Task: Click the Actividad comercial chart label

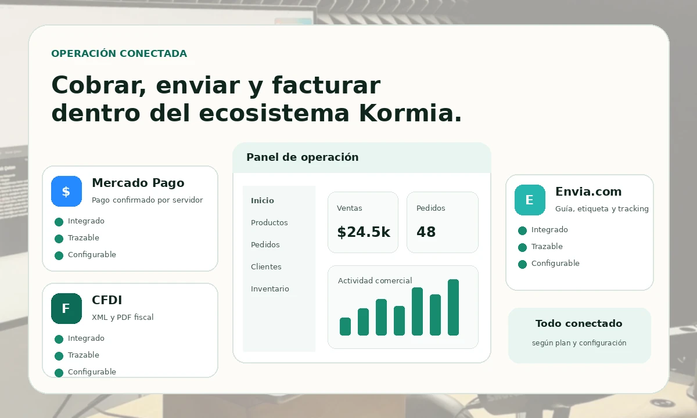Action: point(375,281)
